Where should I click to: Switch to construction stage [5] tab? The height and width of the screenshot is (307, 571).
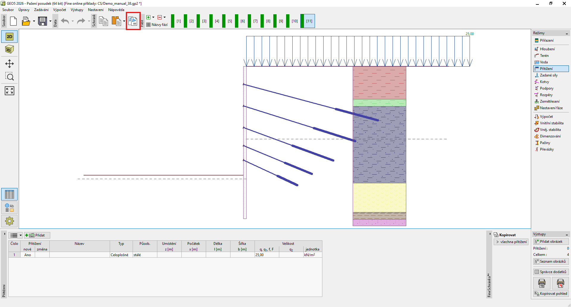230,21
